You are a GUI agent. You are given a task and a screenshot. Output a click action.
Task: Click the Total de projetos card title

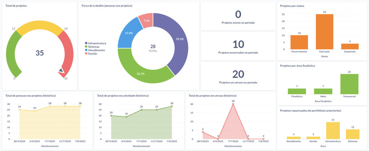pyautogui.click(x=16, y=6)
